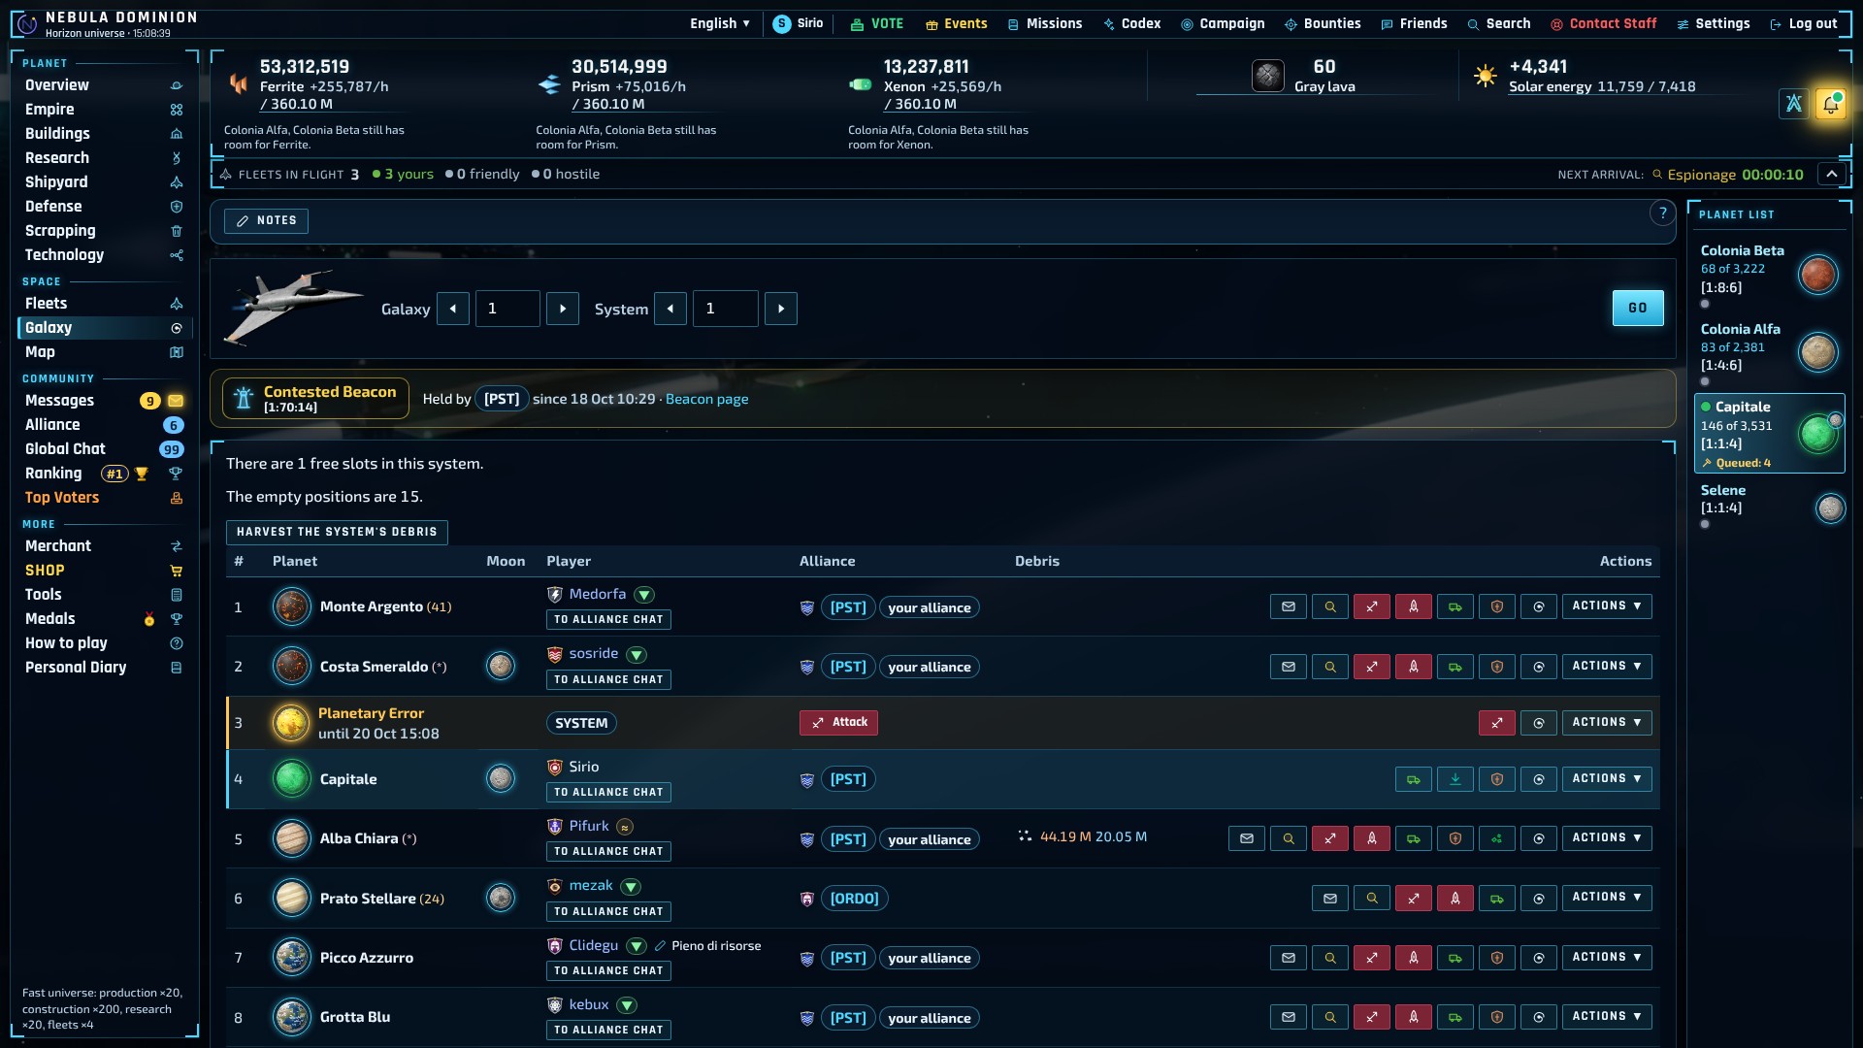The image size is (1863, 1048).
Task: Open Messages envelope icon in sidebar
Action: tap(176, 401)
